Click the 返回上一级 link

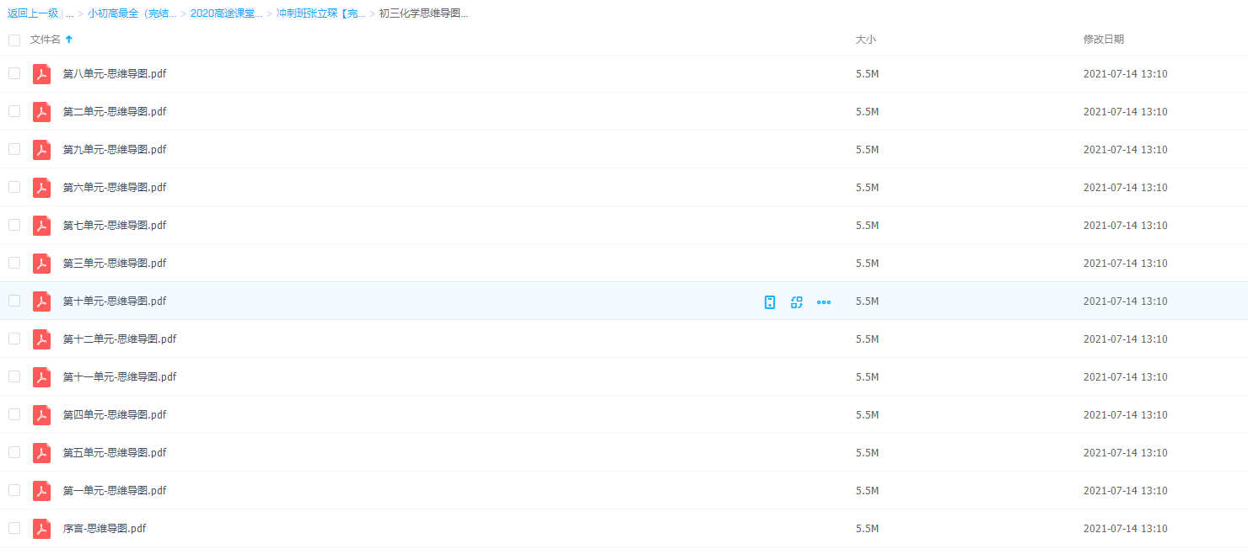[x=33, y=13]
